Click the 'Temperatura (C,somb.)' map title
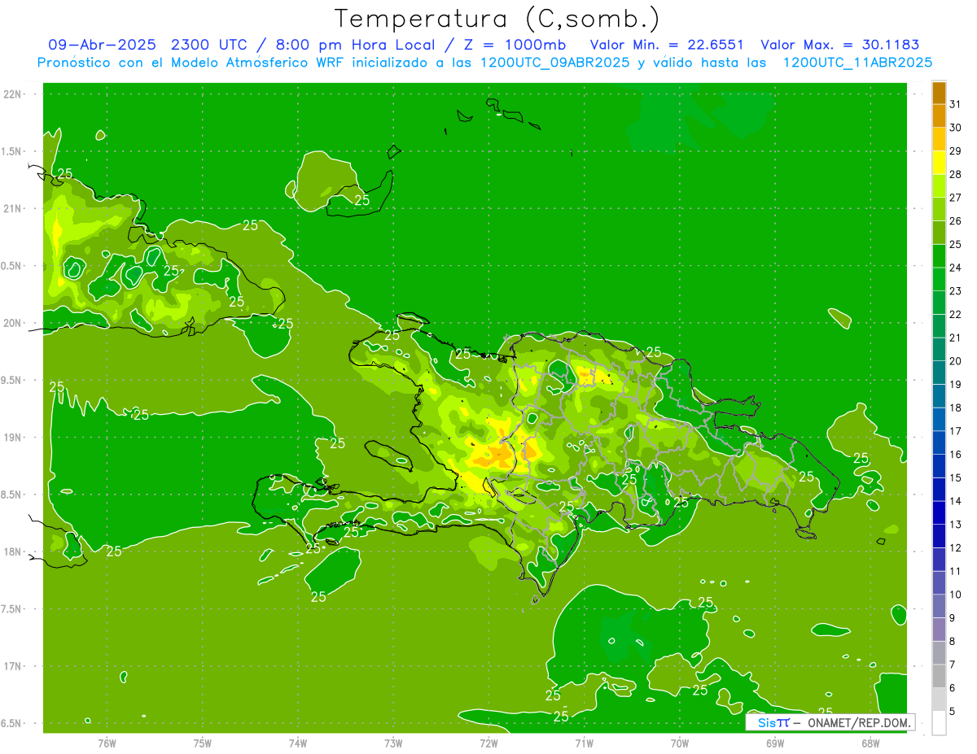 pos(497,19)
